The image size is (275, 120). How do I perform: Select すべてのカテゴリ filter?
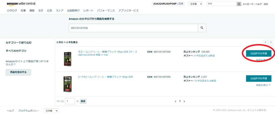coord(16,51)
